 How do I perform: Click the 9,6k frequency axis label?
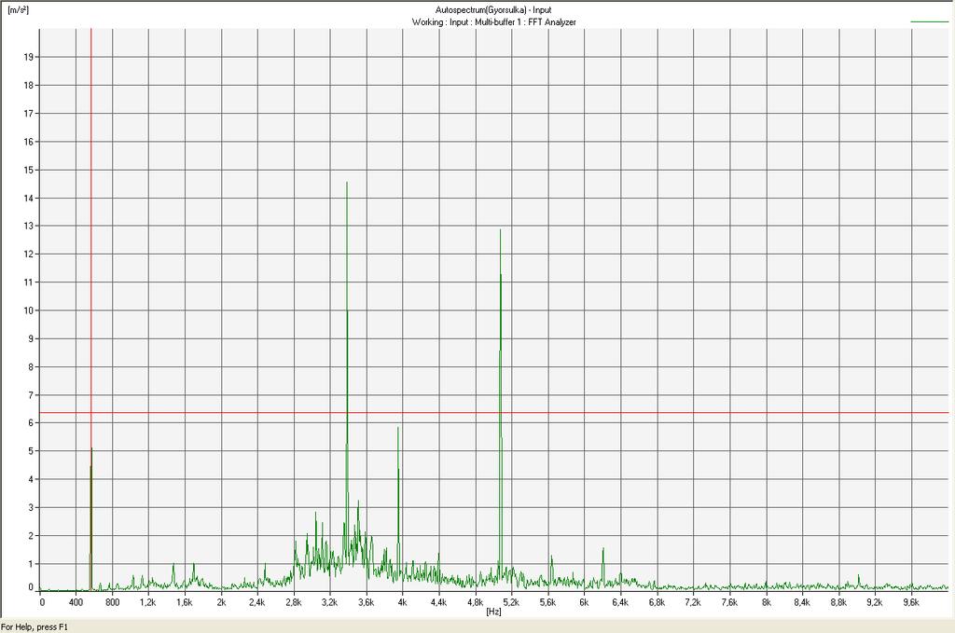911,602
